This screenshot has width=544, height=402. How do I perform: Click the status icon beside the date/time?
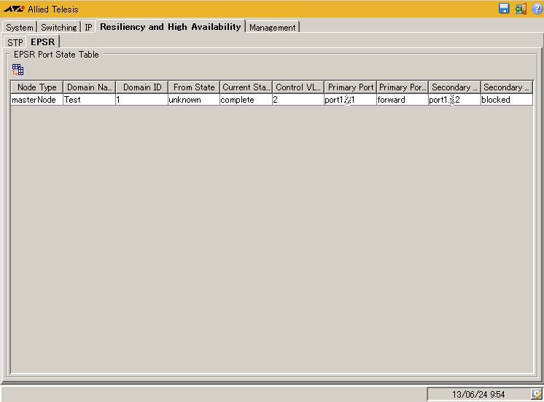click(537, 394)
